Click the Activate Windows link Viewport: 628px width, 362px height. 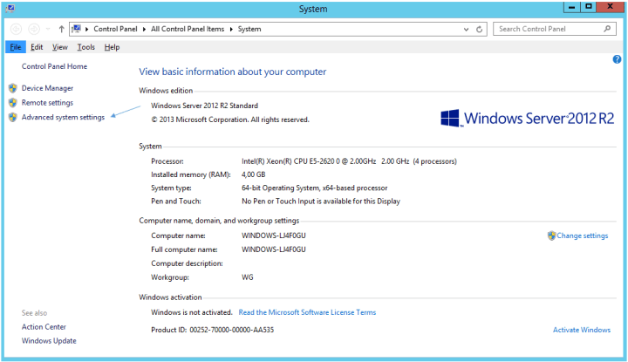[x=582, y=330]
